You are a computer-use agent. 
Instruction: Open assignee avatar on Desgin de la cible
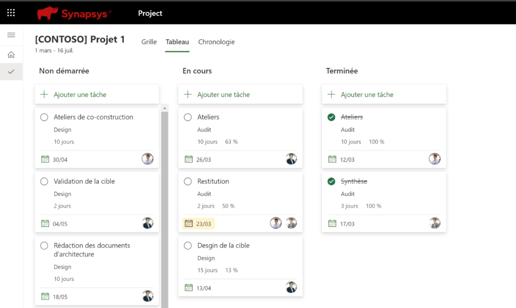[x=291, y=287]
